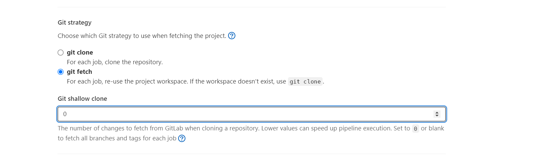The width and height of the screenshot is (551, 156).
Task: Click the 'Git shallow clone' field label
Action: tap(82, 99)
